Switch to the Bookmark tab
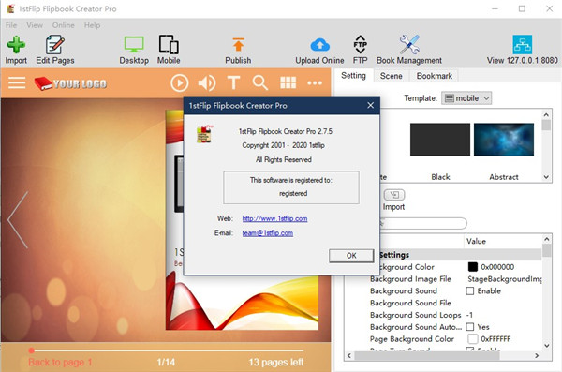Screen dimensions: 562x372 click(x=434, y=76)
